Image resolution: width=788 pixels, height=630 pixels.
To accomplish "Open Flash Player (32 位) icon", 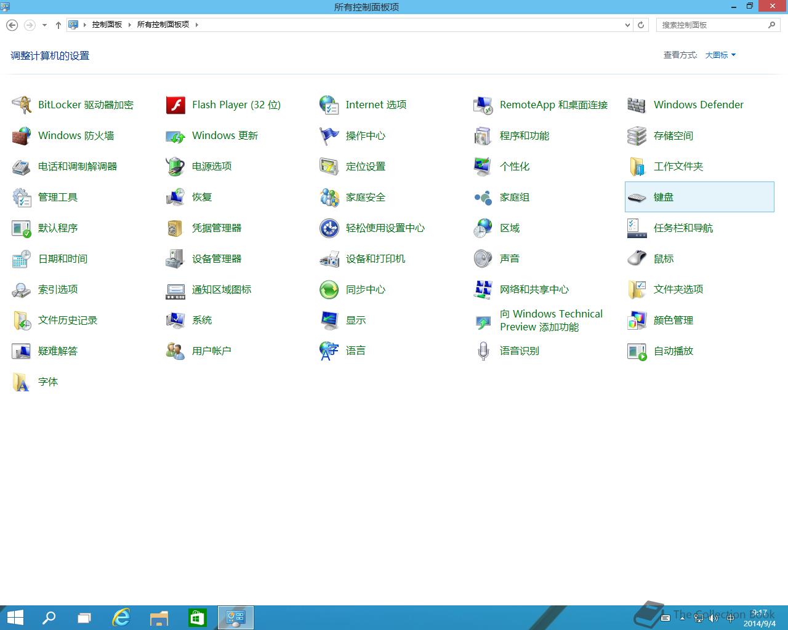I will tap(175, 105).
